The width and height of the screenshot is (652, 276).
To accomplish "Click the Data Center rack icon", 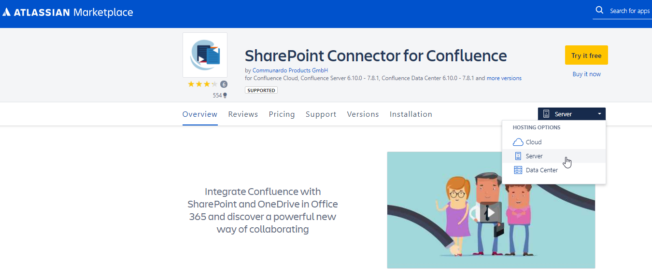I will click(518, 170).
